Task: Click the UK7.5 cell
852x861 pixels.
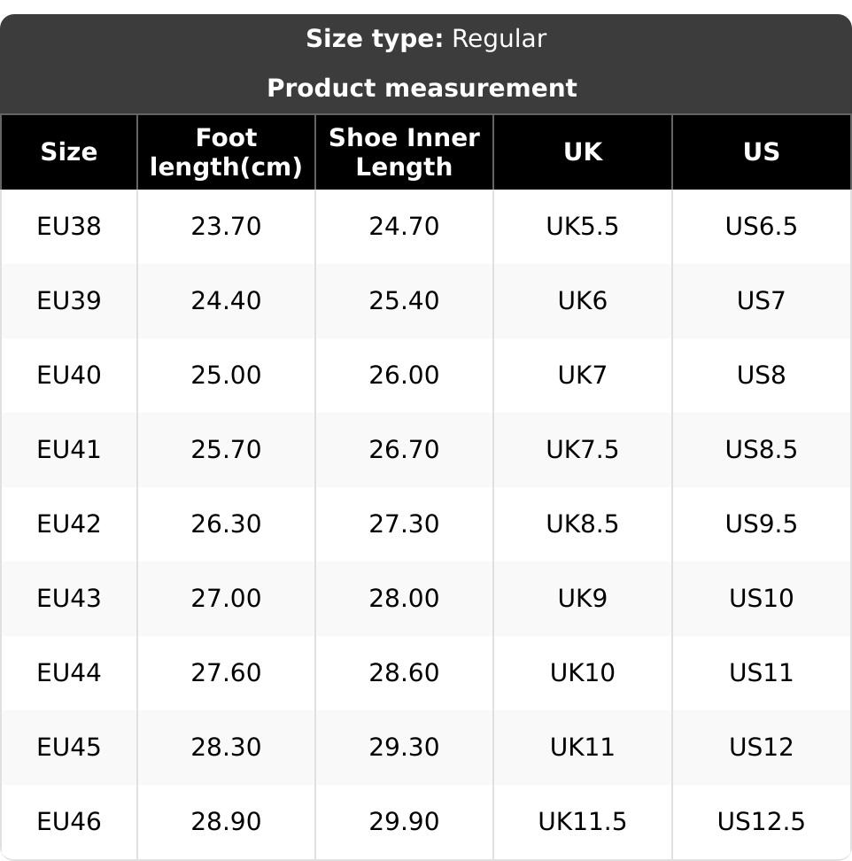Action: pos(582,450)
